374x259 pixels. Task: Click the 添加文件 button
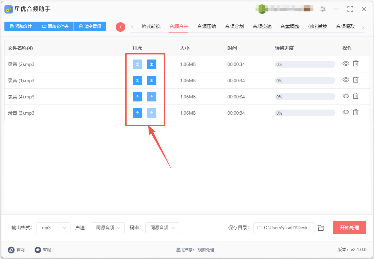click(21, 26)
